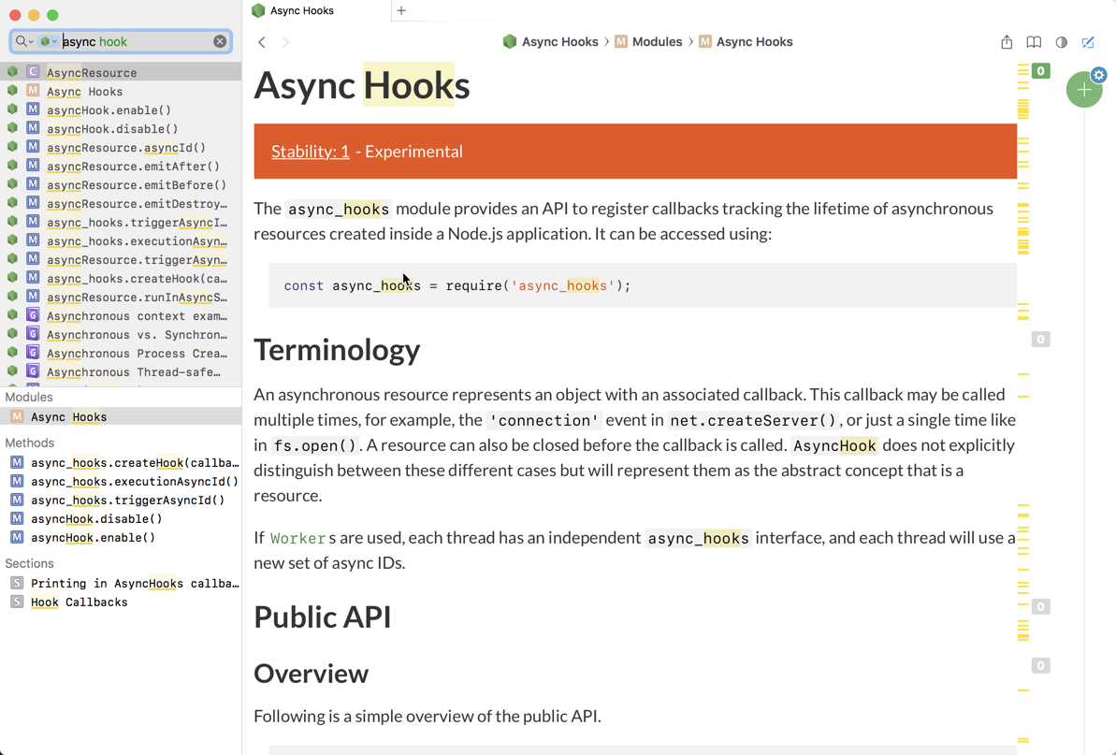
Task: Select "Async Hooks" in the search results list
Action: tap(121, 91)
